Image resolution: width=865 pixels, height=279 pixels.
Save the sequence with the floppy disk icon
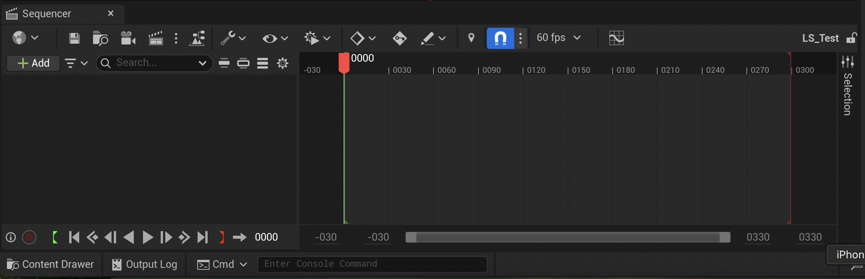tap(74, 38)
